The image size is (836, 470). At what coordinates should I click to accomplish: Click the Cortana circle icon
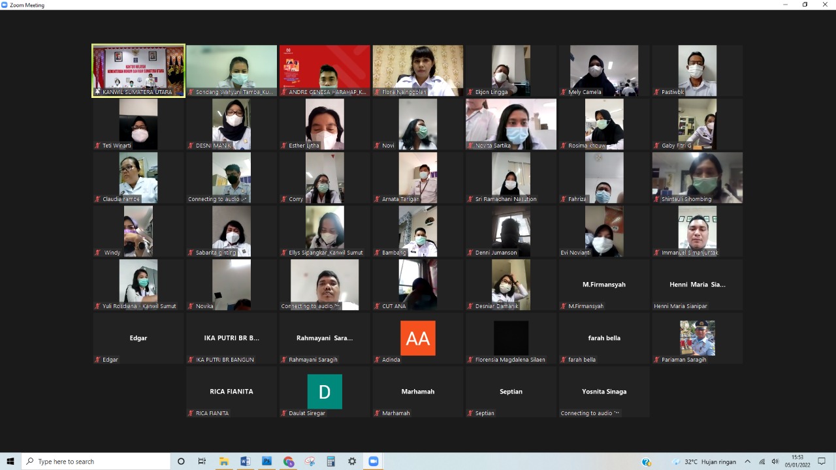pyautogui.click(x=181, y=462)
